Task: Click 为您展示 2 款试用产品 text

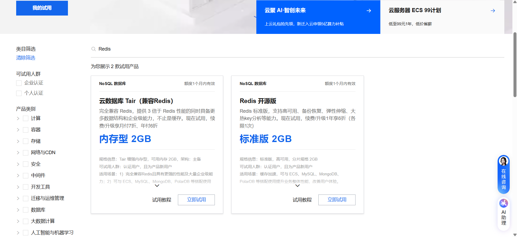Action: [115, 66]
